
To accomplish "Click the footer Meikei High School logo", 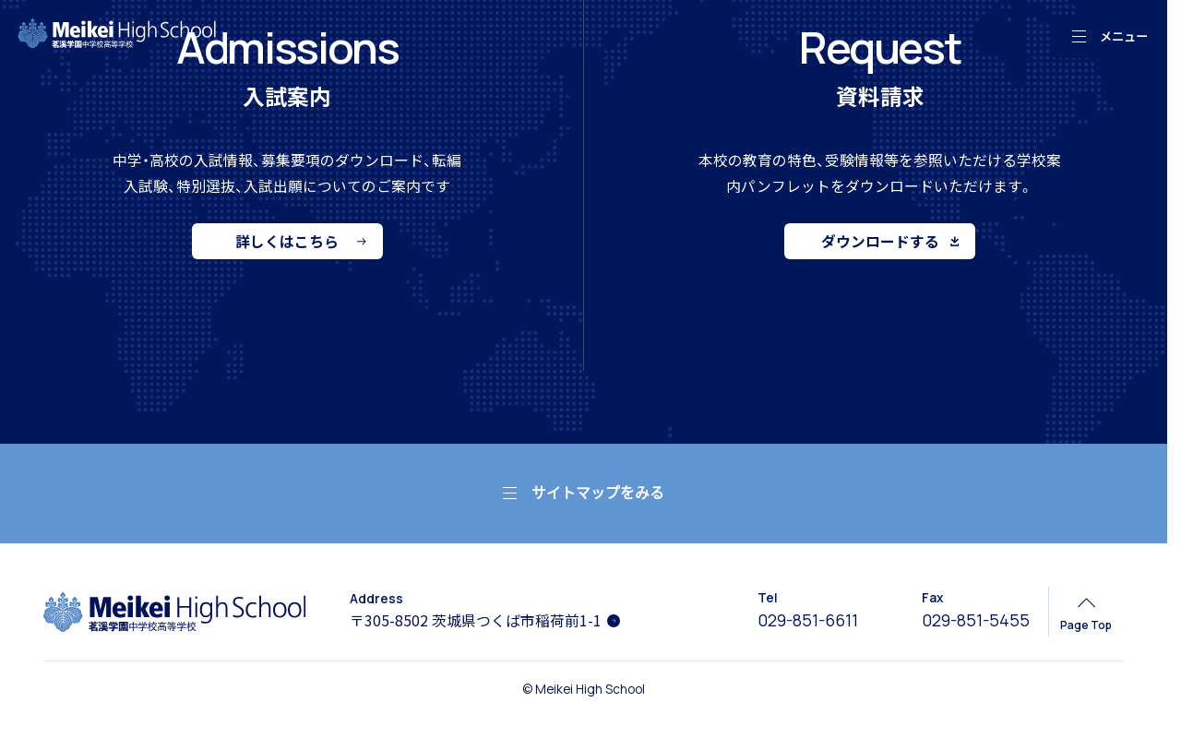I will [174, 612].
